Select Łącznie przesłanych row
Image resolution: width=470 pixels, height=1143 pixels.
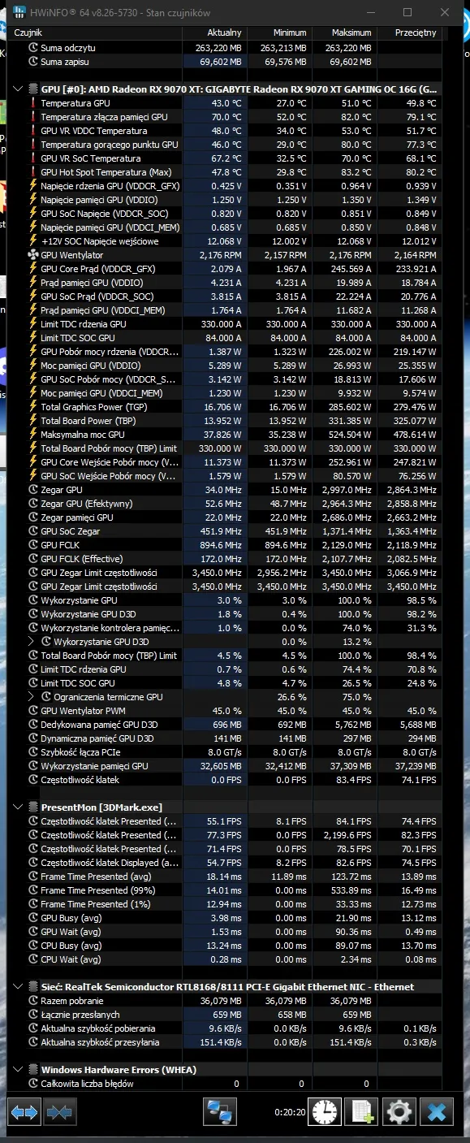pyautogui.click(x=226, y=1015)
